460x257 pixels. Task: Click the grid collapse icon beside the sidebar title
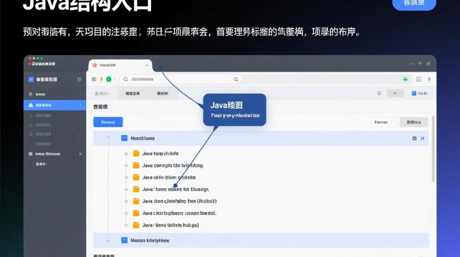click(x=79, y=79)
